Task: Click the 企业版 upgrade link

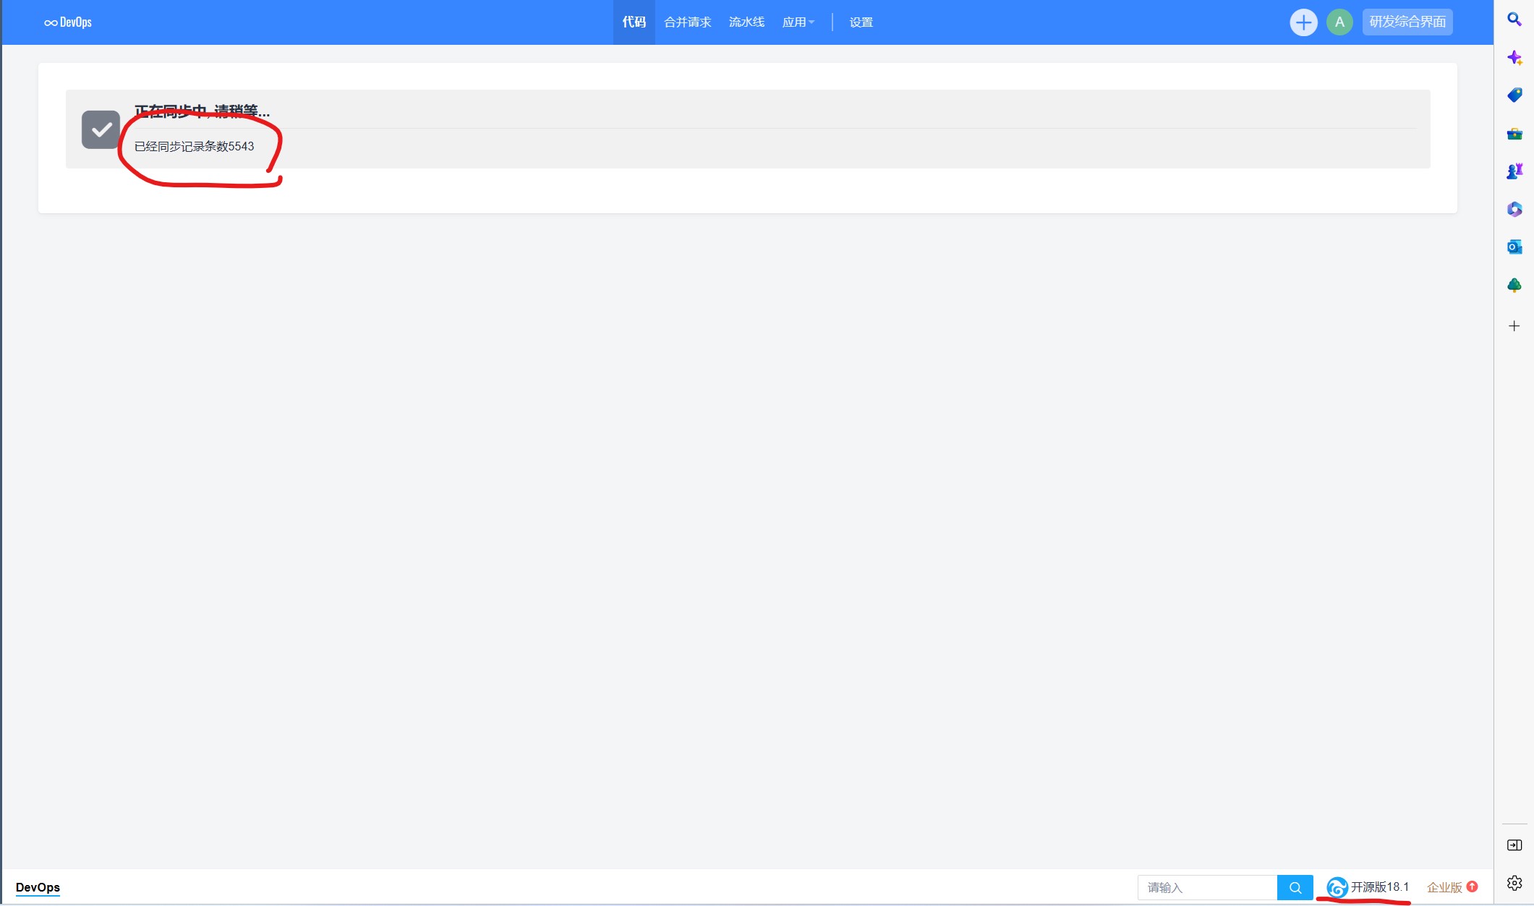Action: tap(1451, 887)
